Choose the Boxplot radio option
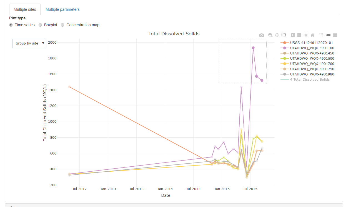The width and height of the screenshot is (346, 207). pos(40,25)
